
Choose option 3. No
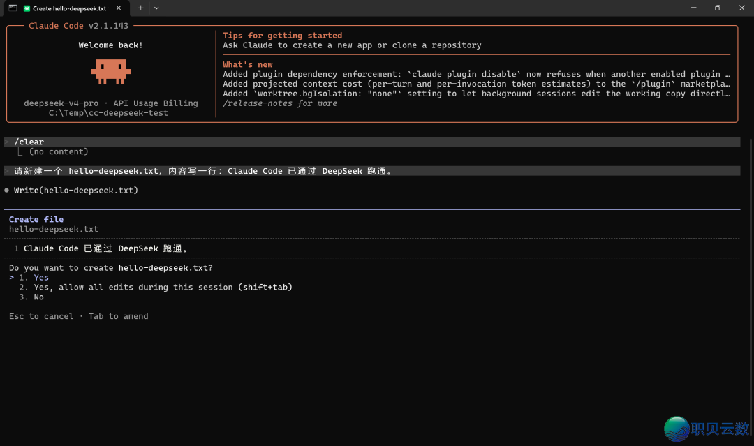(31, 297)
